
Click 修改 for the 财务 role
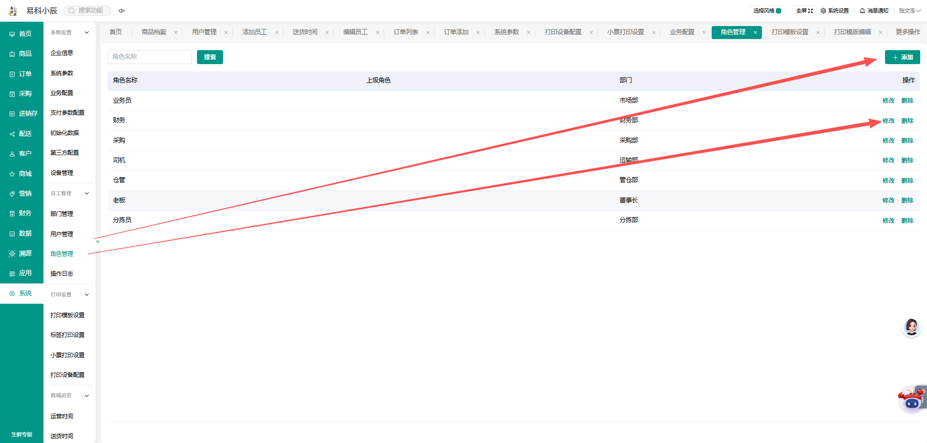tap(888, 121)
